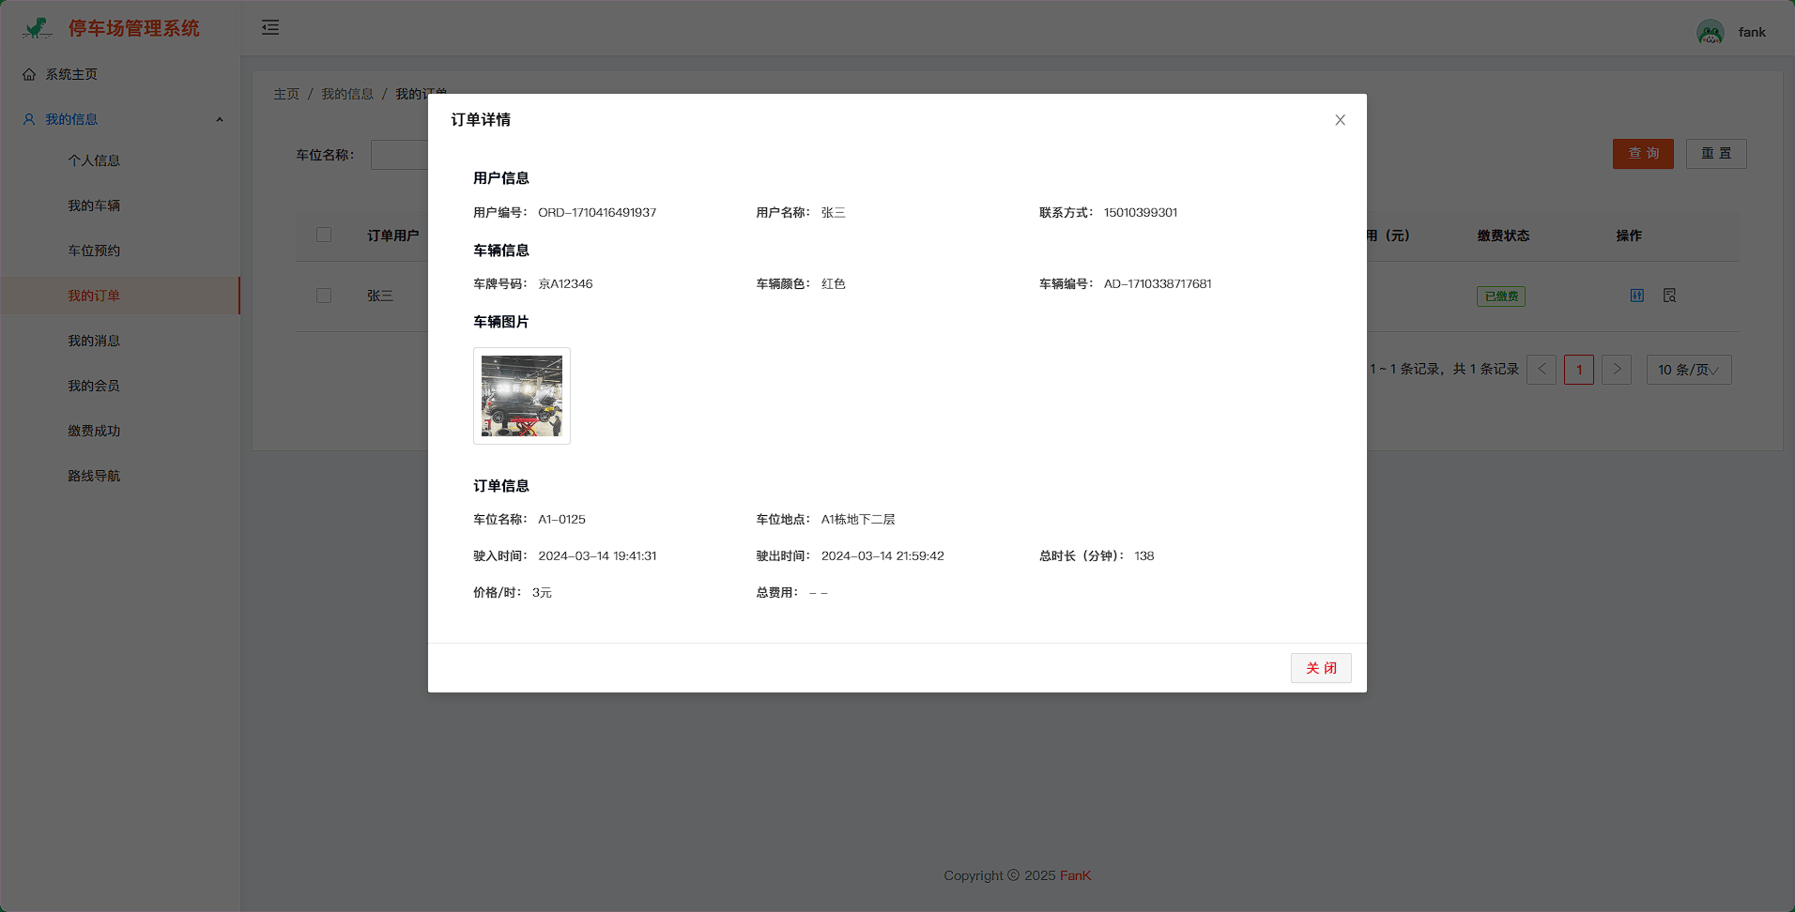Viewport: 1795px width, 912px height.
Task: Go to next page arrow
Action: (1617, 370)
